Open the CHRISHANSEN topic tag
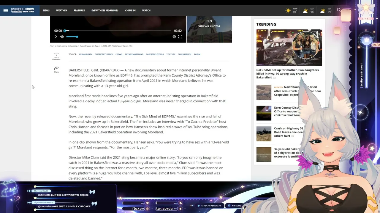Viewport: 380px width, 213px height. point(184,54)
